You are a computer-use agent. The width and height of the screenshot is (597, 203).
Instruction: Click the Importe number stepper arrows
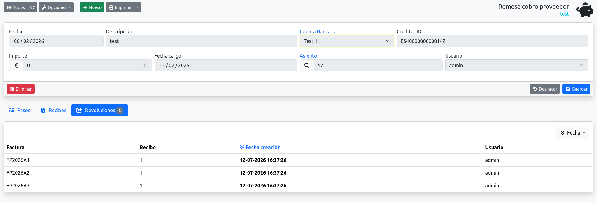145,65
